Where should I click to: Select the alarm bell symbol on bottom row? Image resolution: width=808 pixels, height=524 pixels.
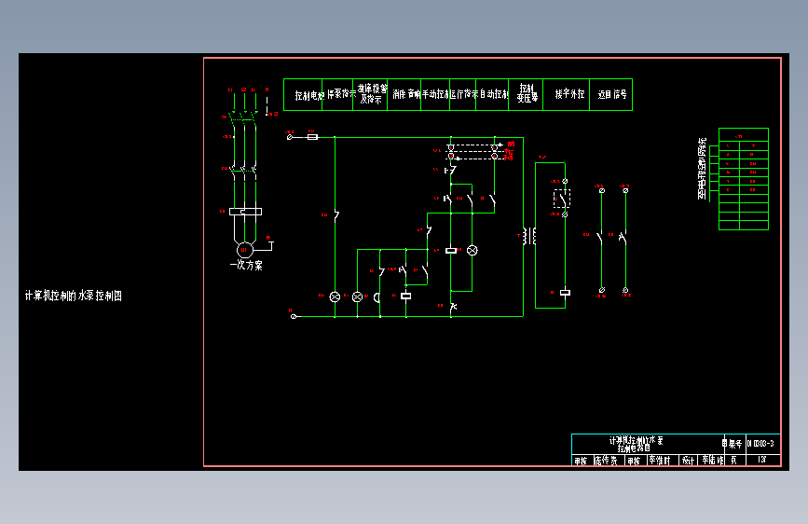(377, 297)
